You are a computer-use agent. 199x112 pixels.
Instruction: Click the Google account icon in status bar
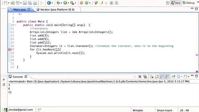[x=6, y=110]
